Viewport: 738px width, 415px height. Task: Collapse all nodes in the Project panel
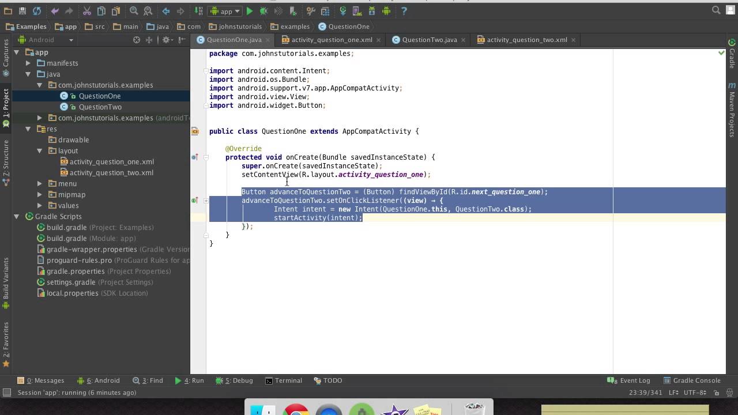149,40
